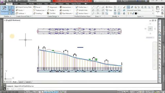Open the Pipe Network tool
This screenshot has height=93, width=165.
coord(66,13)
